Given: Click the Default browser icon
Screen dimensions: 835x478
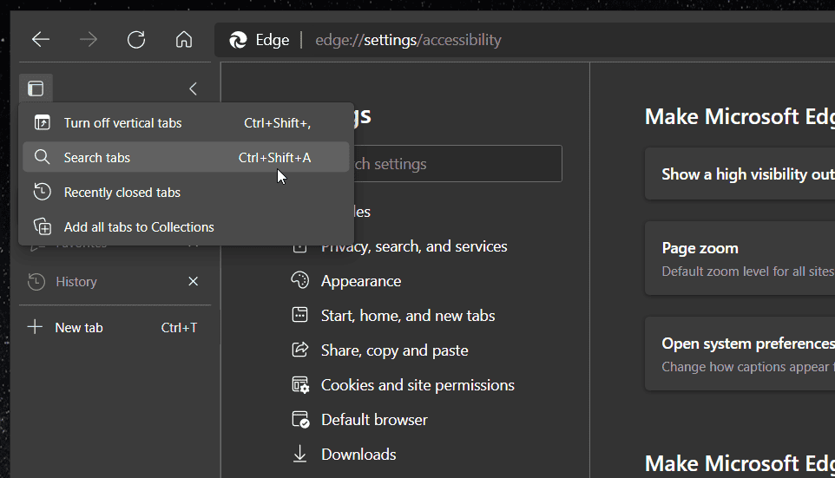Looking at the screenshot, I should pos(301,420).
